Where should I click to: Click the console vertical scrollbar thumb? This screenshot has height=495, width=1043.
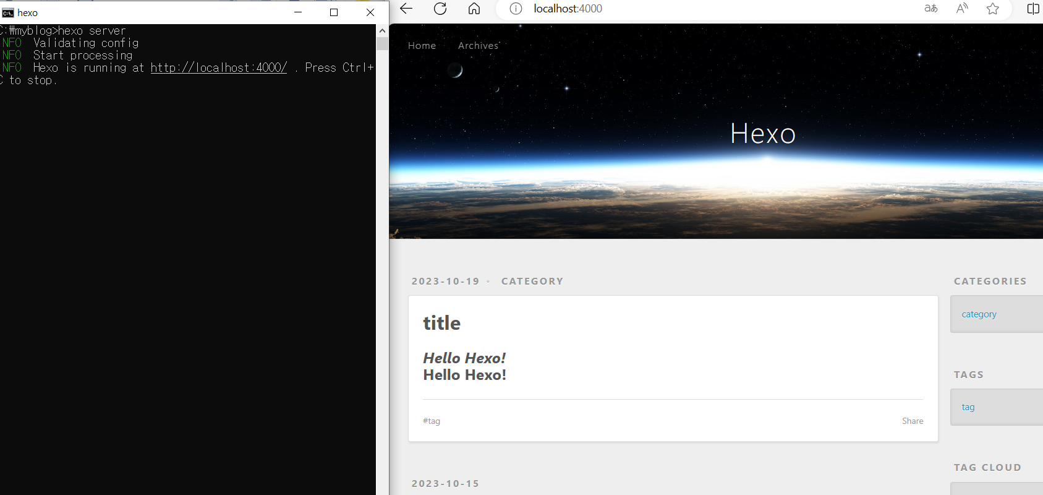click(382, 43)
